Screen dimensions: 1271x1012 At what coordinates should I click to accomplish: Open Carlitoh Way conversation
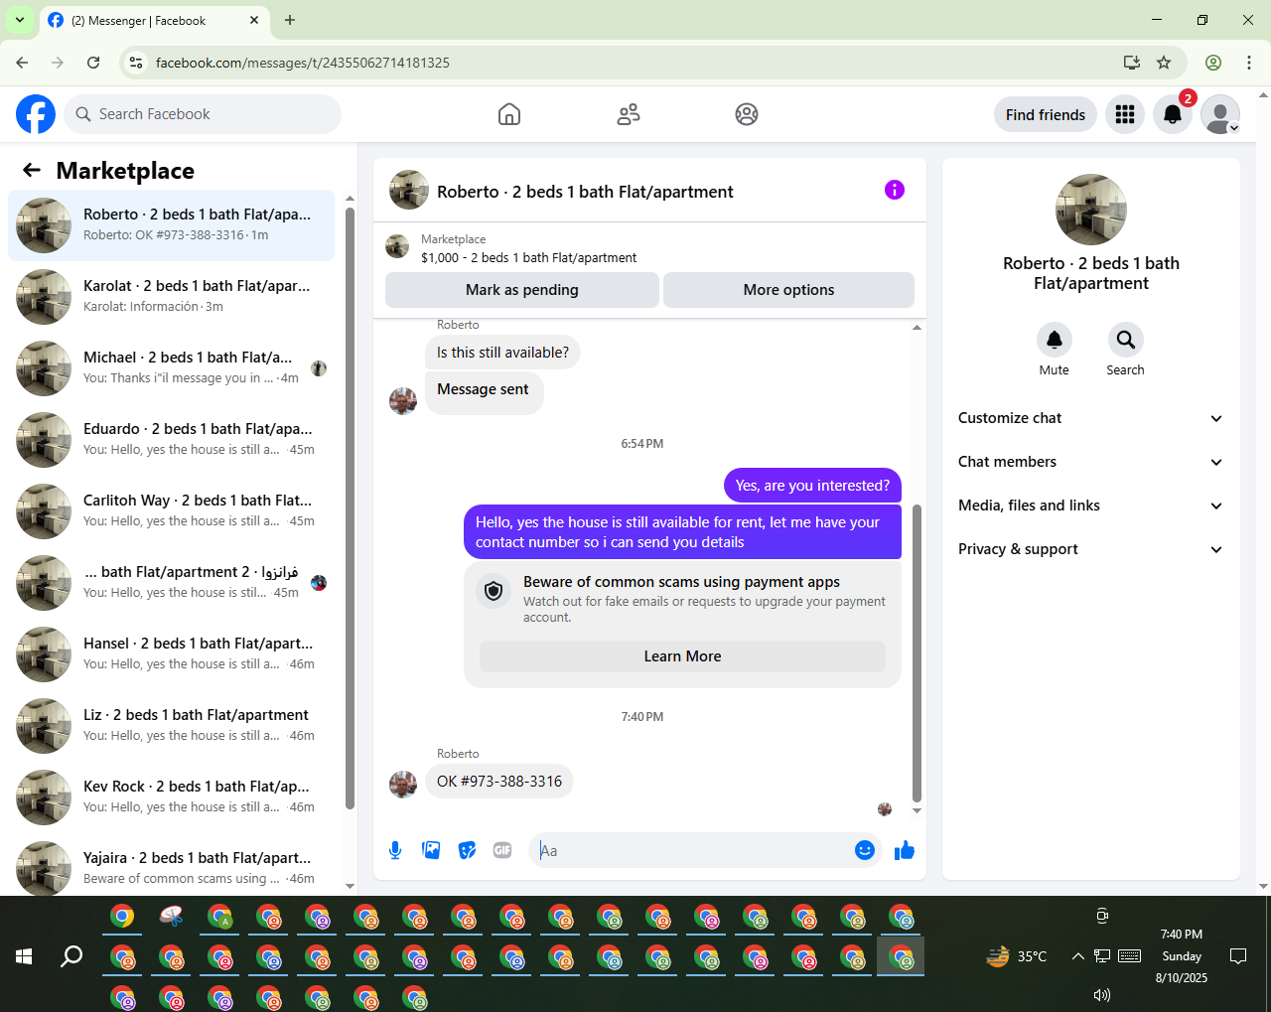tap(171, 511)
